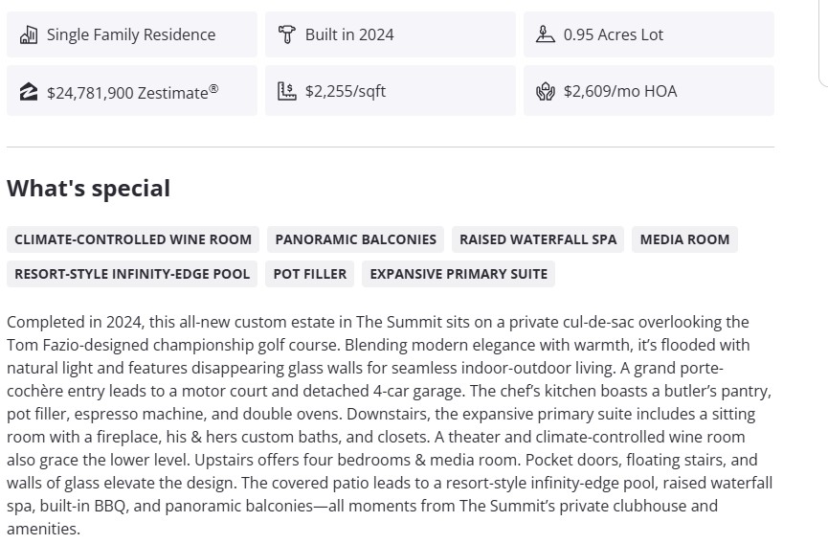Click the lot size icon beside 0.95 Acres
This screenshot has height=544, width=828.
546,35
